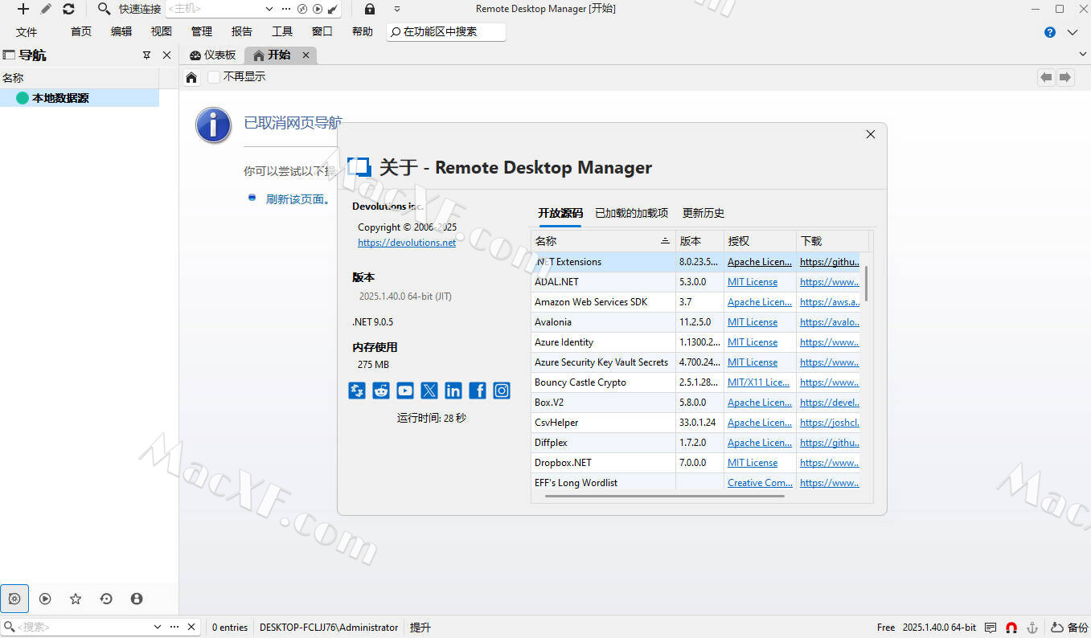
Task: Open the 编辑 ribbon tab
Action: coord(121,31)
